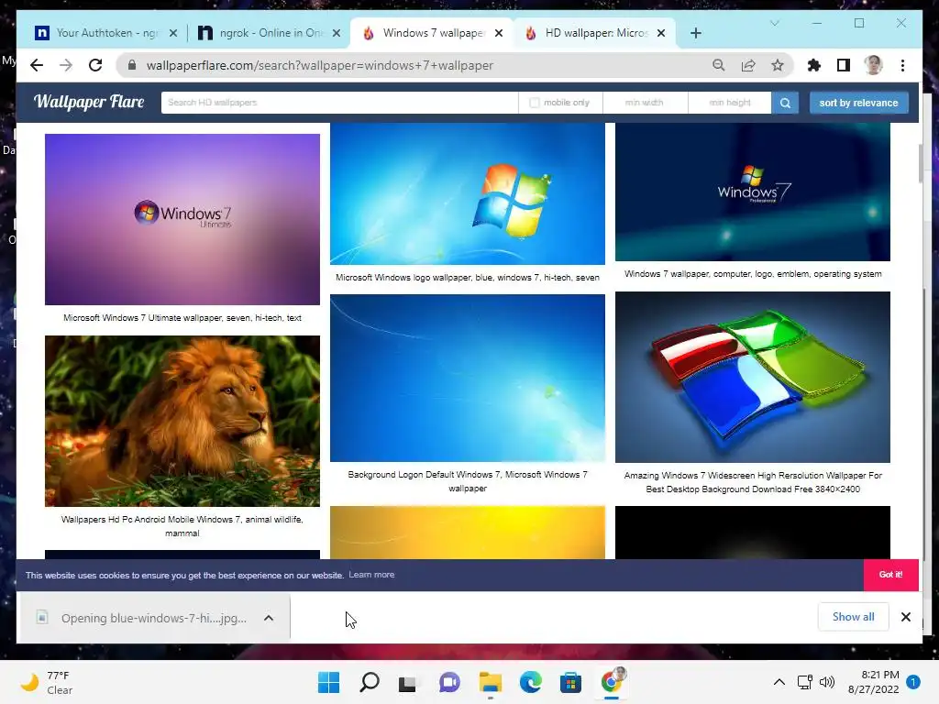Open Chrome extensions puzzle icon
Viewport: 939px width, 704px height.
(814, 65)
